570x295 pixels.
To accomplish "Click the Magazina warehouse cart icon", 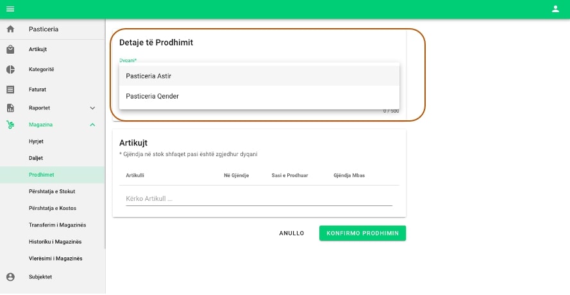I will pos(10,125).
